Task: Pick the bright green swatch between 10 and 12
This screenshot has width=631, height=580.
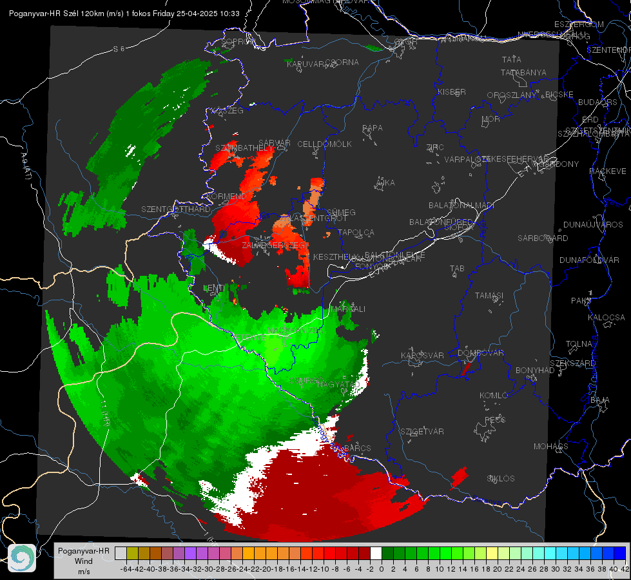Action: pyautogui.click(x=445, y=553)
